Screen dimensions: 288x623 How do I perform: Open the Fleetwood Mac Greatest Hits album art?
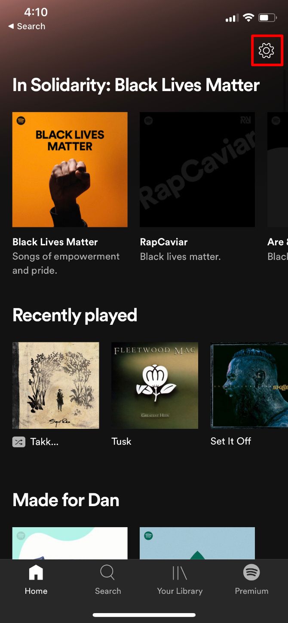155,385
